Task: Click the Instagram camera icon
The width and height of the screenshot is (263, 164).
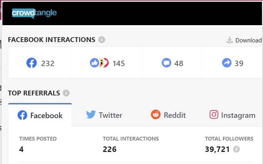Action: pos(214,114)
